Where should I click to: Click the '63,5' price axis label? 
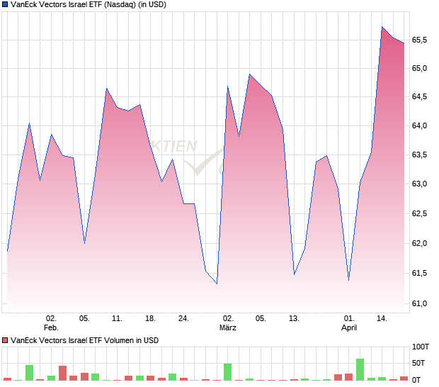tap(419, 155)
